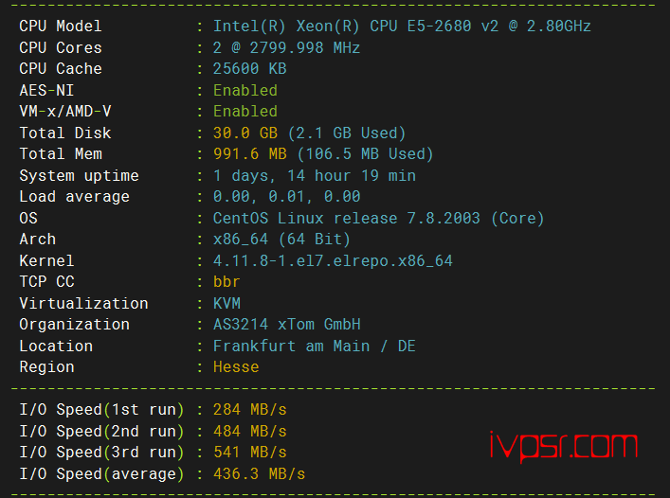670x498 pixels.
Task: Click the bbr TCP CC value
Action: (226, 282)
